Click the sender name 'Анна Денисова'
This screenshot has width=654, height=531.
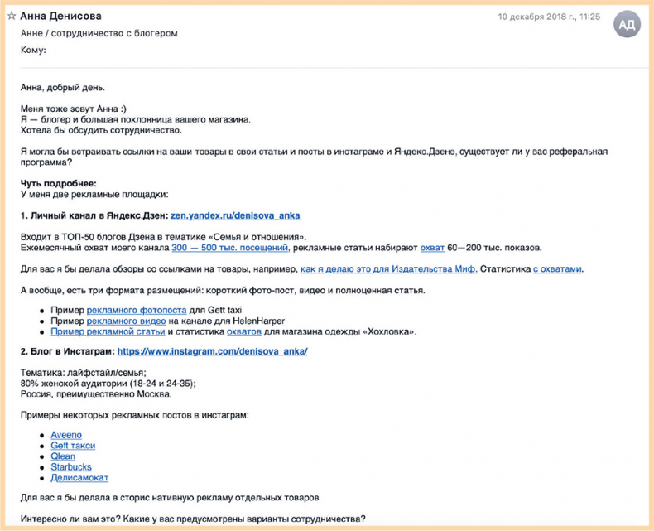[65, 17]
